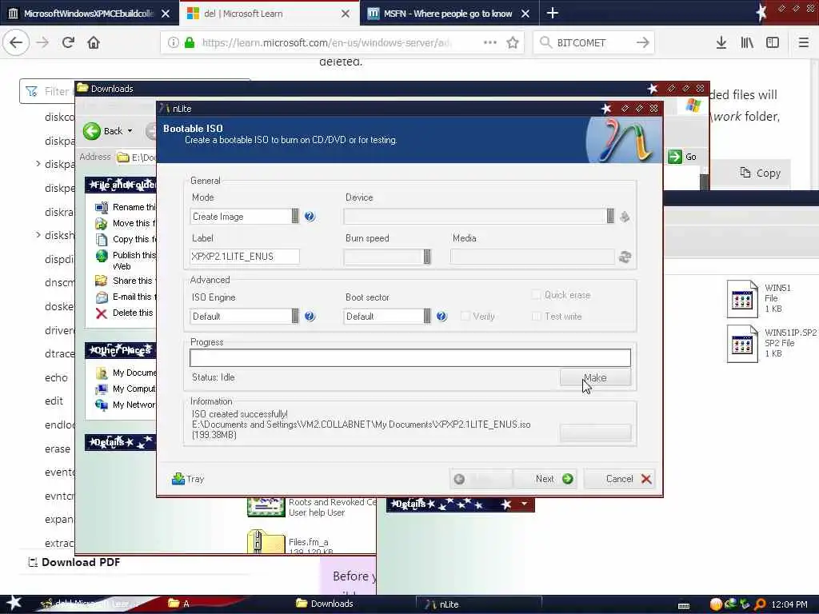Open the echo command article

pyautogui.click(x=56, y=377)
